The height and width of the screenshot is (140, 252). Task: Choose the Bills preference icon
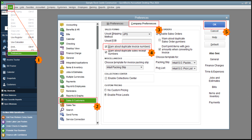pyautogui.click(x=62, y=34)
